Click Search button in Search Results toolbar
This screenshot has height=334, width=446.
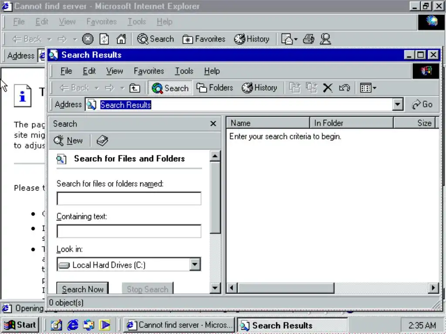[170, 88]
